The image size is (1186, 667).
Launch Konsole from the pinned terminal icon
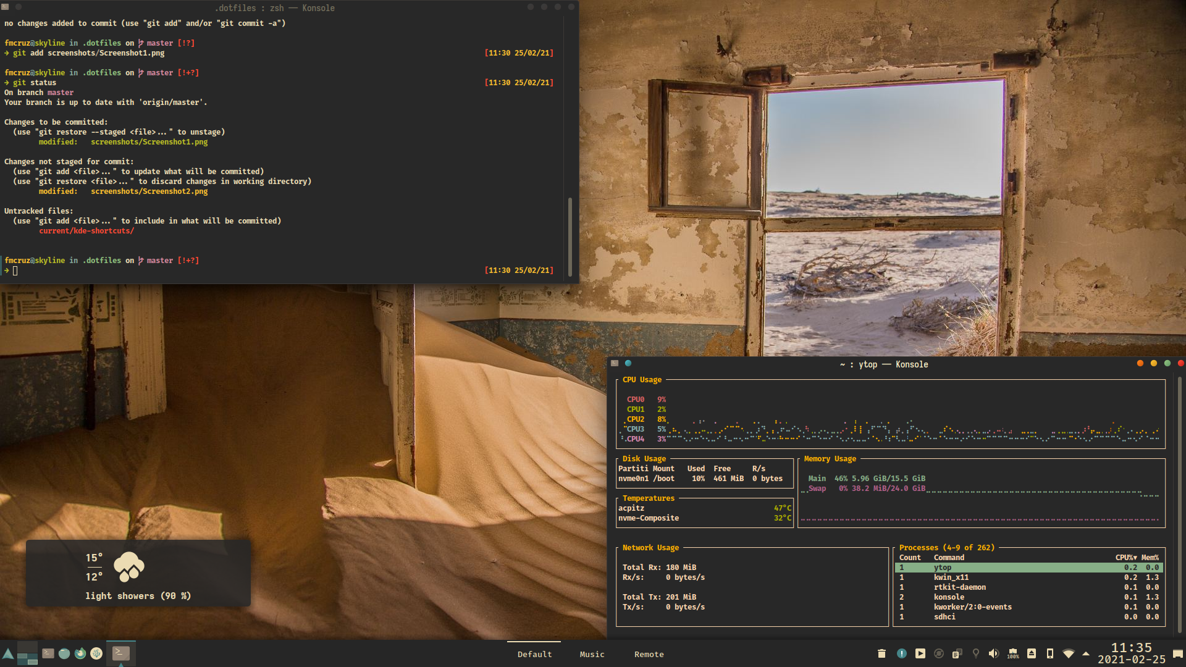(48, 653)
